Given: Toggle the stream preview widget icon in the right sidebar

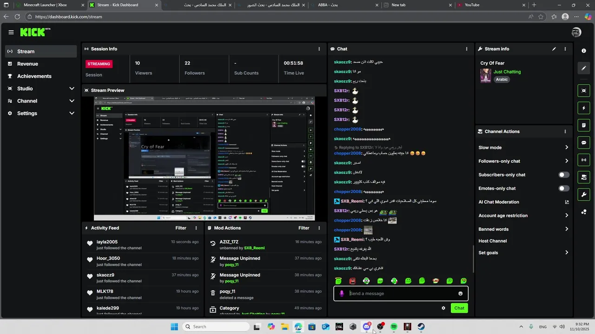Looking at the screenshot, I should [x=584, y=90].
